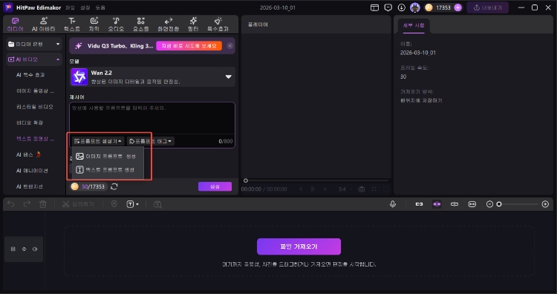Open the File (파일) menu

pyautogui.click(x=71, y=7)
